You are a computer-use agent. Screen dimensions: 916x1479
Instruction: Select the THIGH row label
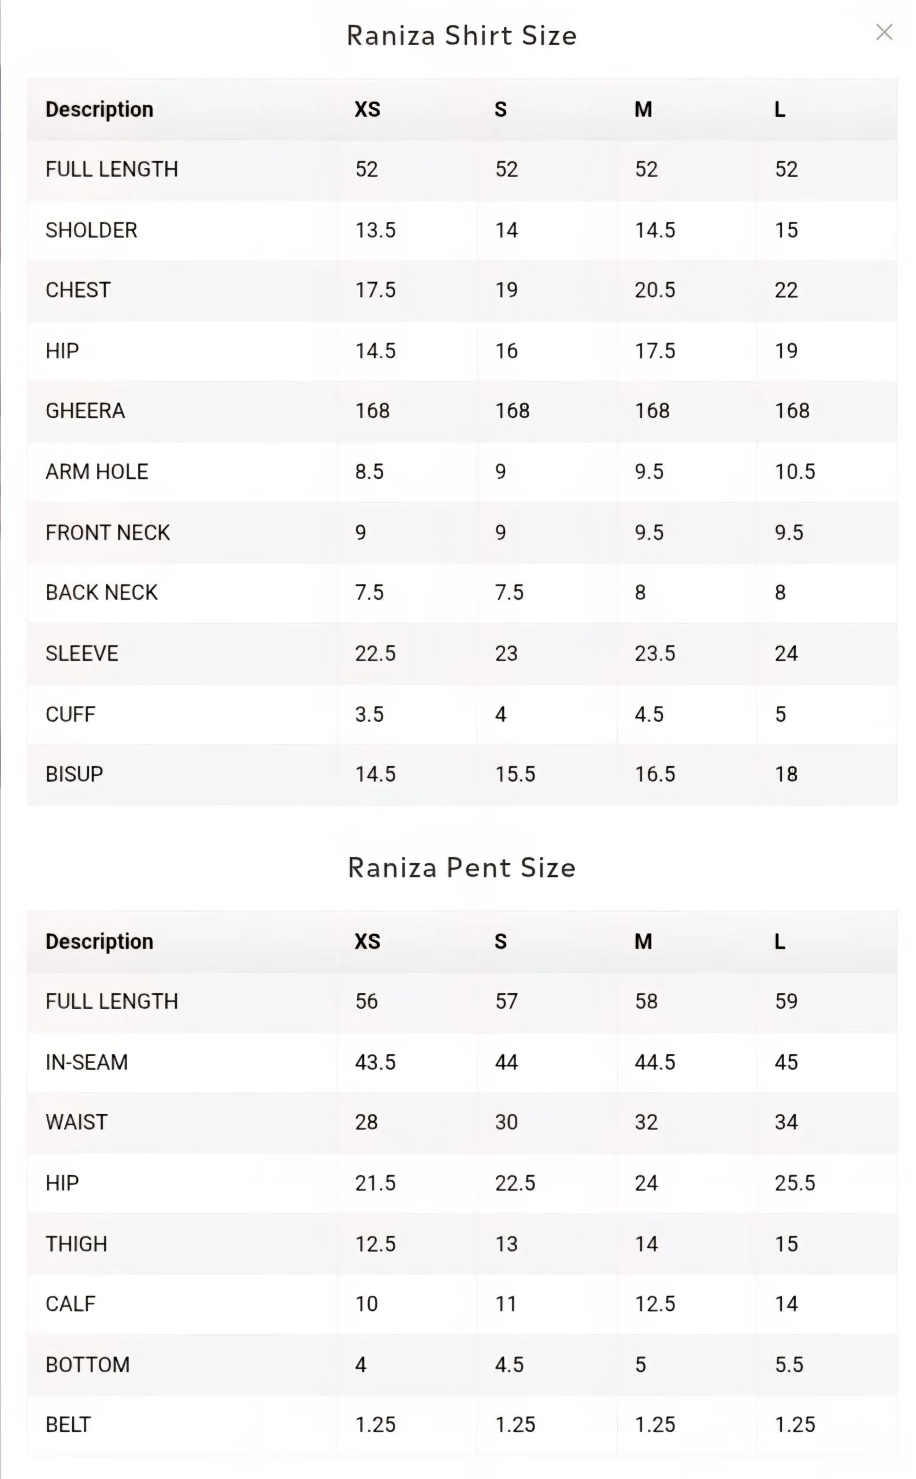tap(75, 1243)
